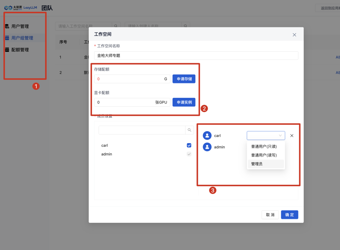Choose 管理员 from role dropdown
Viewport: 340px width, 250px height.
[257, 164]
